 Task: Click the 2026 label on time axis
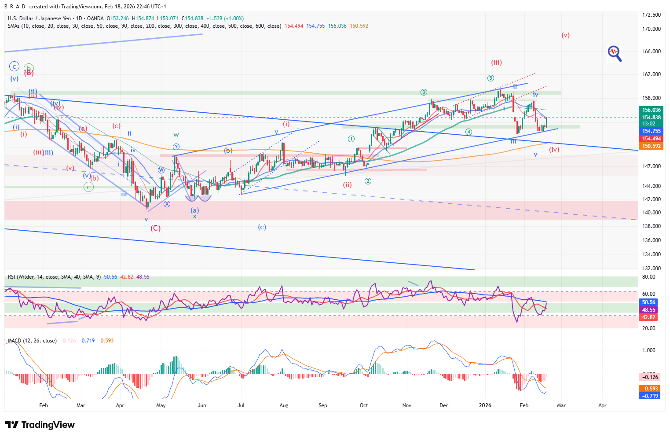click(485, 405)
